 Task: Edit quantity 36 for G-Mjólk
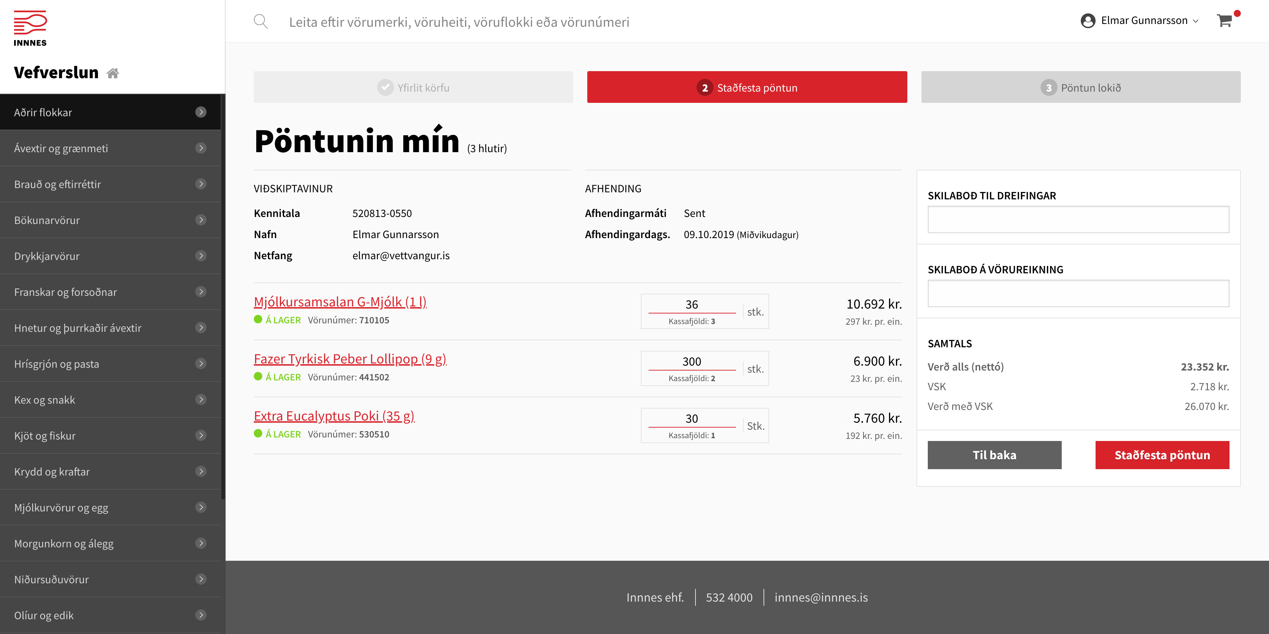[x=692, y=305]
